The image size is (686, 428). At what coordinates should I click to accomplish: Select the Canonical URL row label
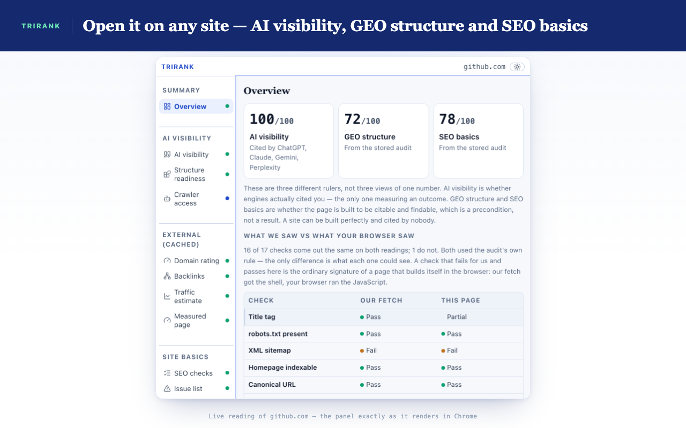coord(272,385)
